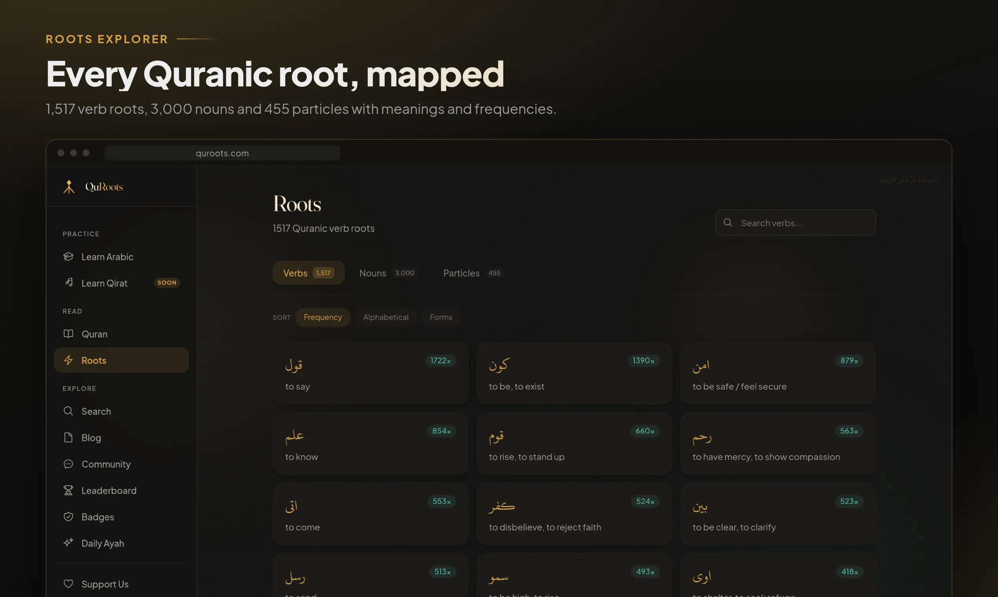The height and width of the screenshot is (597, 998).
Task: Open the Learn Arabic page
Action: (x=121, y=256)
